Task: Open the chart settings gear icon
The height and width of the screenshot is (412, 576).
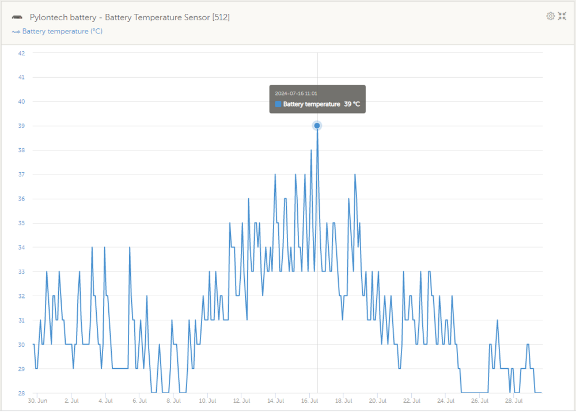Action: 550,16
